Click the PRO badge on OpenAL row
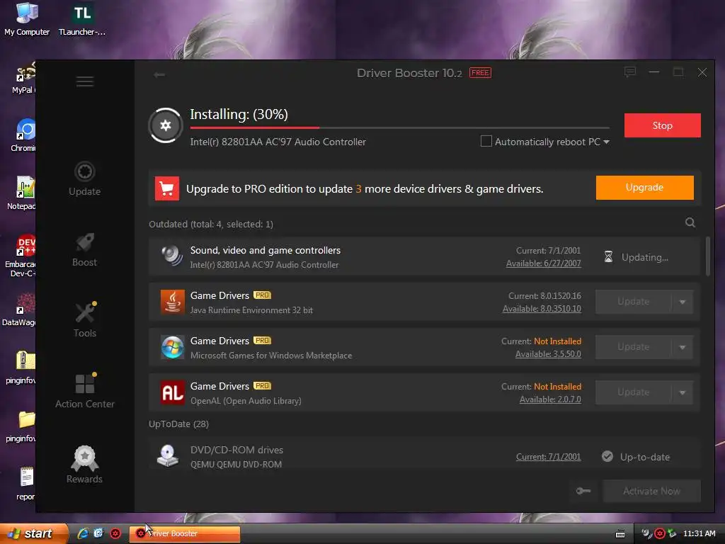 (262, 386)
